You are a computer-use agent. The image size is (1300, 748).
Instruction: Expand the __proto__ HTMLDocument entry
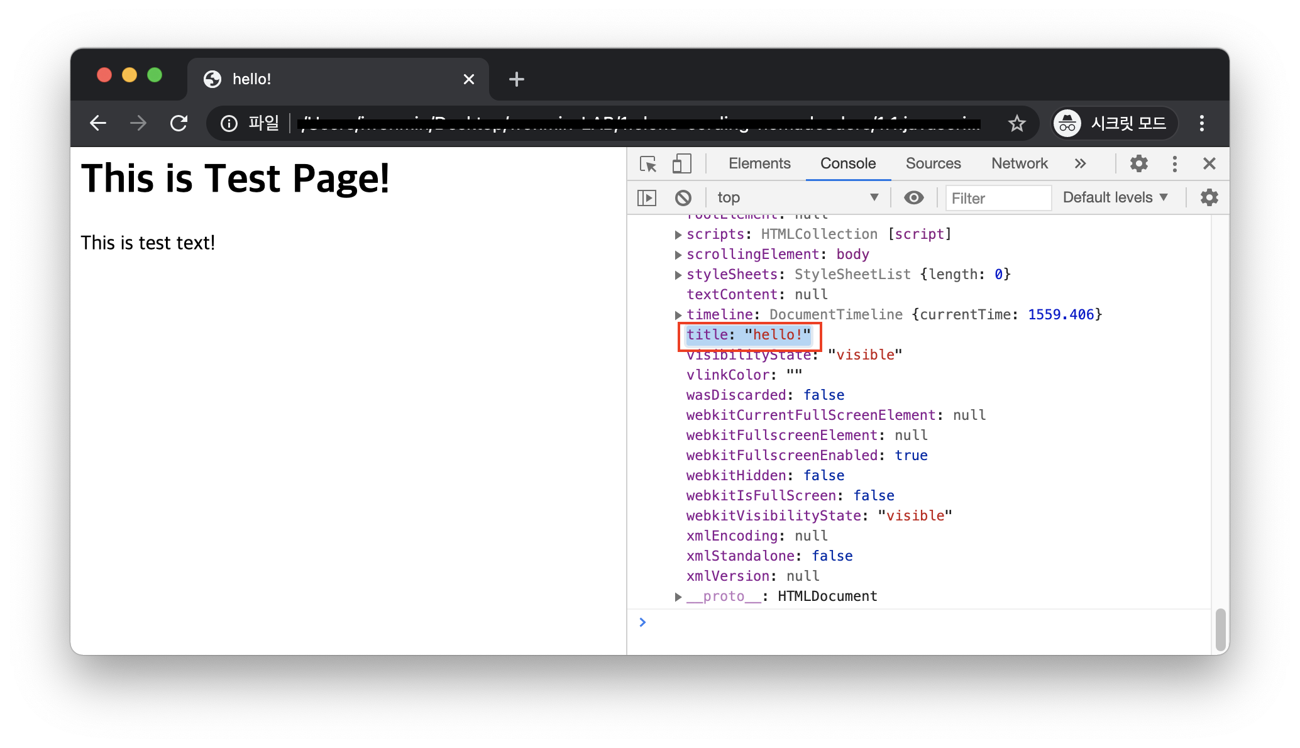click(x=678, y=597)
